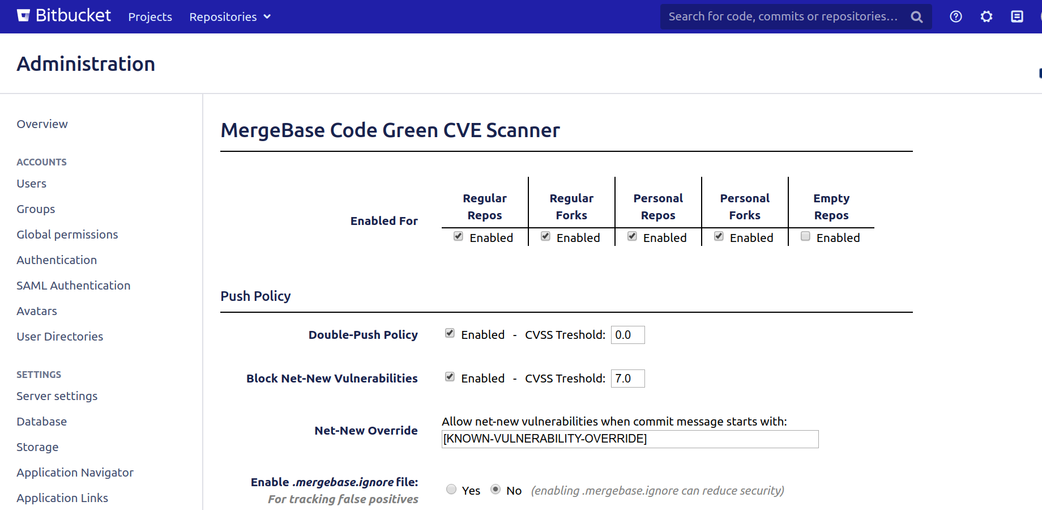Click the Push Policy section heading
This screenshot has height=510, width=1042.
pyautogui.click(x=255, y=296)
